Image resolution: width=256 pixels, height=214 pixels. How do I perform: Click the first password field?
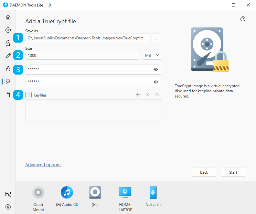click(93, 69)
